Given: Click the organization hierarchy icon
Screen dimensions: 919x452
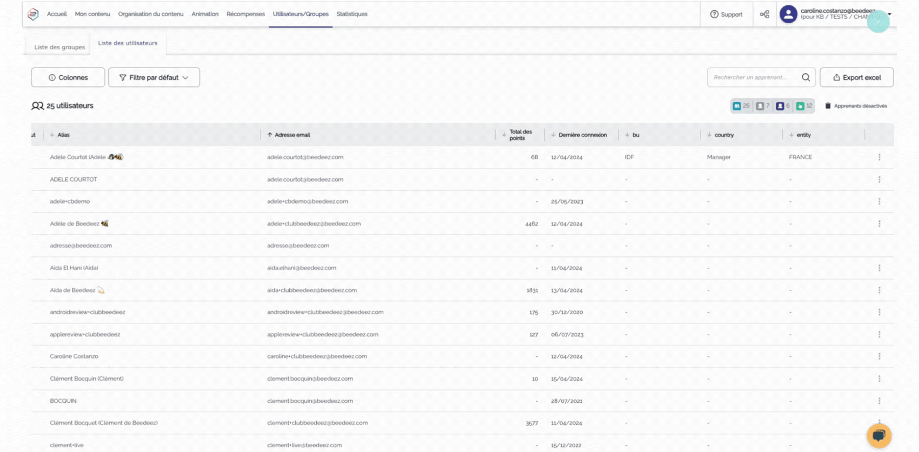Looking at the screenshot, I should [x=764, y=15].
